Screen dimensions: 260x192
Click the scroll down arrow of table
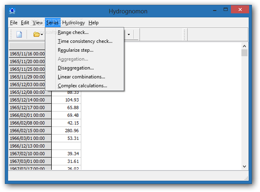pos(244,166)
